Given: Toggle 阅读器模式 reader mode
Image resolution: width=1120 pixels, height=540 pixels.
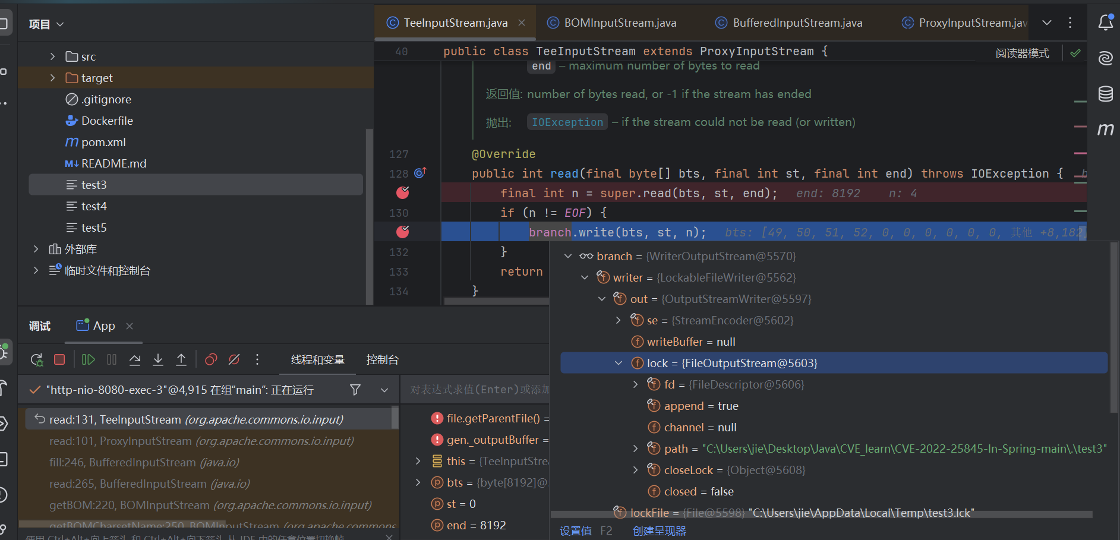Looking at the screenshot, I should point(1023,53).
